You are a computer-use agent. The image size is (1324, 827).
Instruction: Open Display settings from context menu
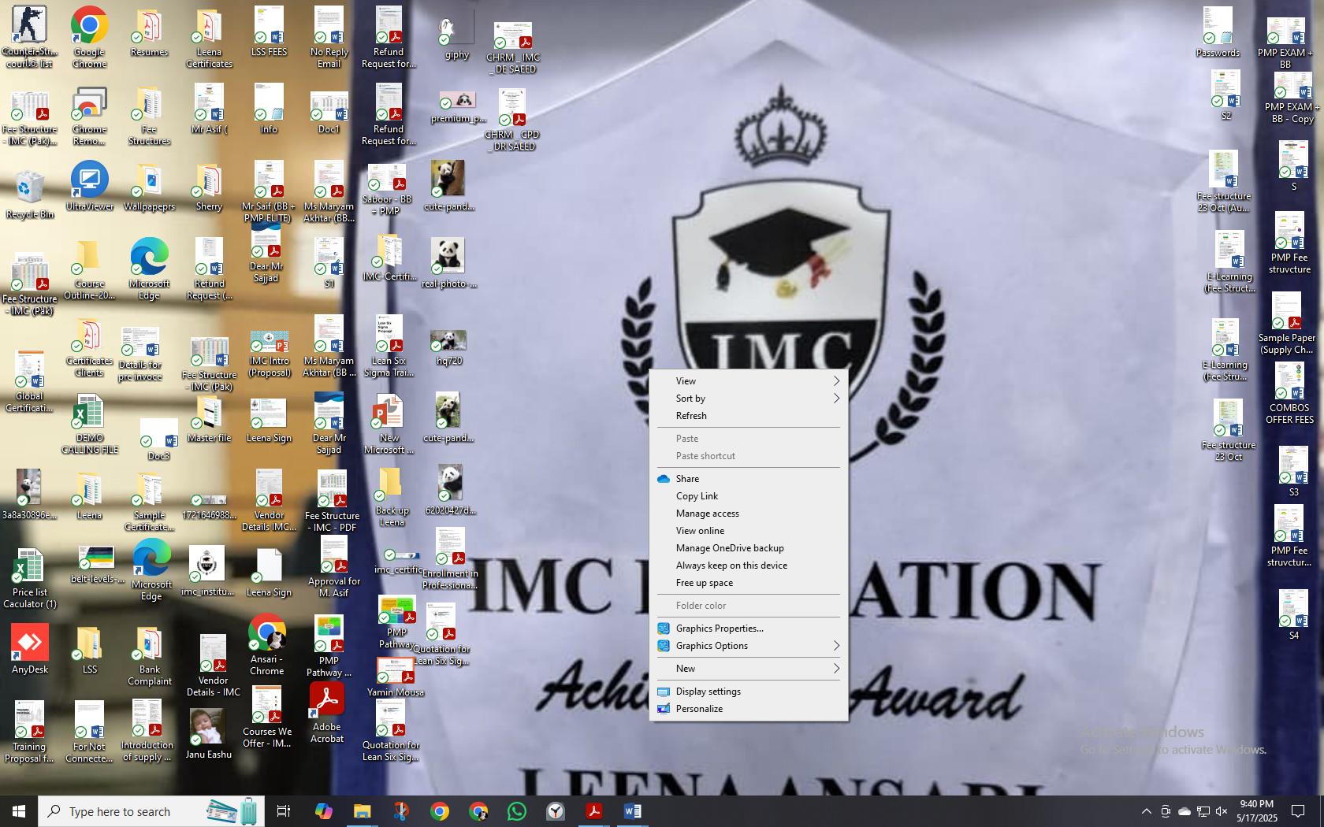[x=749, y=692]
